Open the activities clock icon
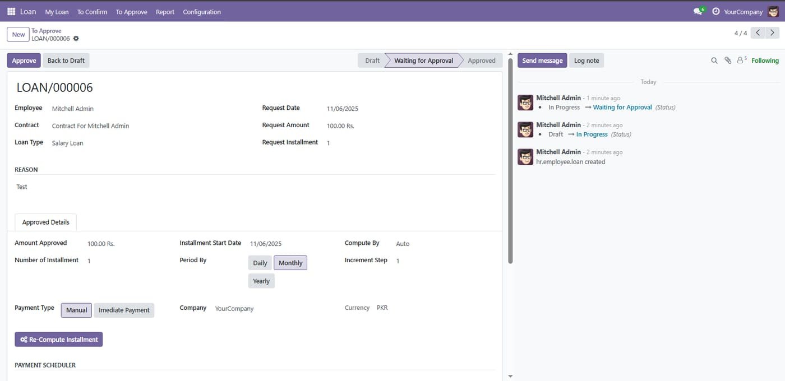The height and width of the screenshot is (381, 785). 716,11
